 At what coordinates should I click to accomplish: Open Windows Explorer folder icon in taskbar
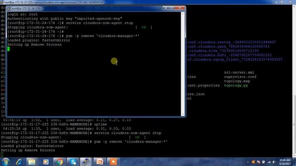(x=32, y=162)
